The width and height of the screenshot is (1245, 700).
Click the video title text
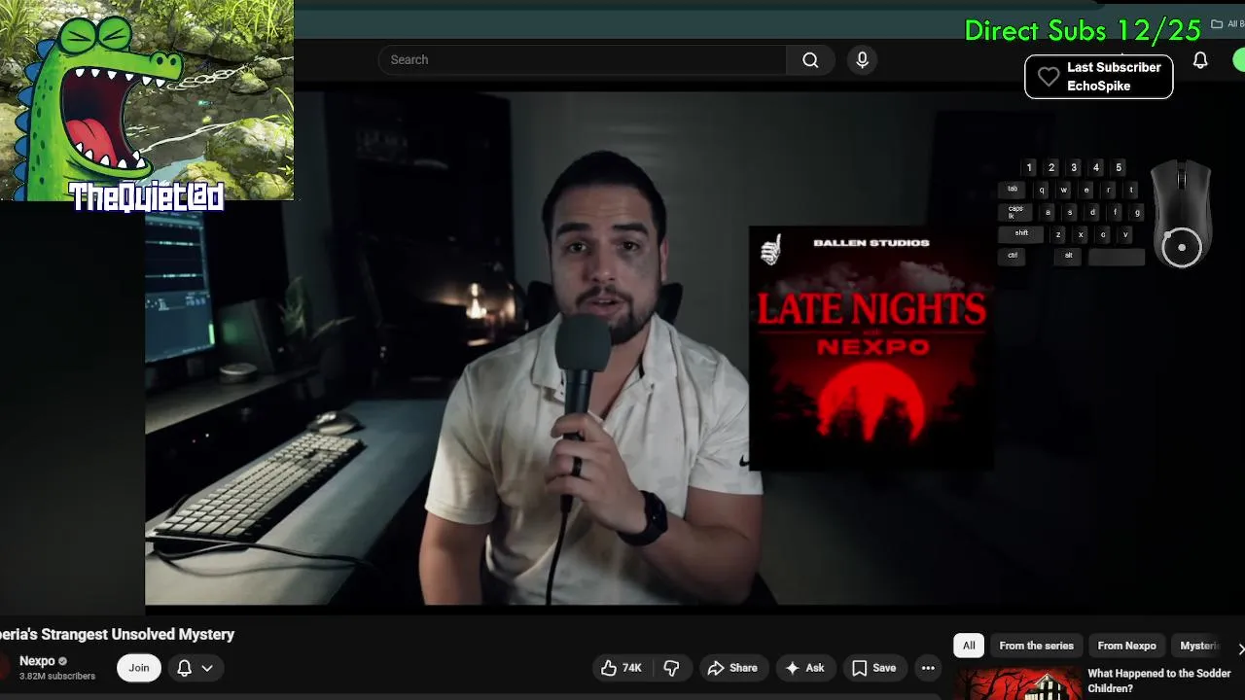(x=117, y=634)
